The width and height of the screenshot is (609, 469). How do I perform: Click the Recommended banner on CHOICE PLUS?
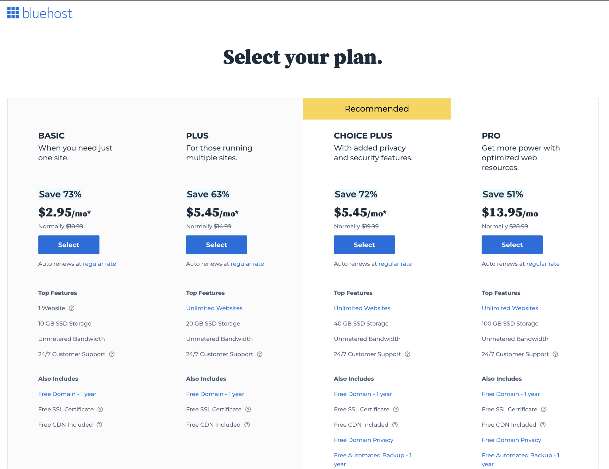pyautogui.click(x=377, y=109)
